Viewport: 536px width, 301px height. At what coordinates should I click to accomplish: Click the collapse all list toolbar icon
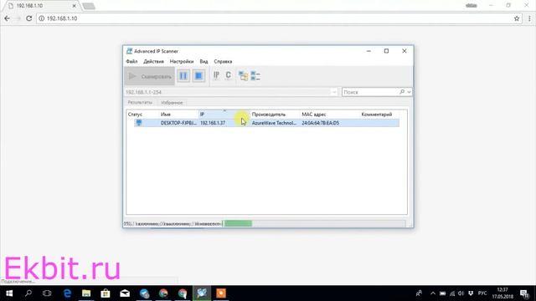pyautogui.click(x=255, y=76)
